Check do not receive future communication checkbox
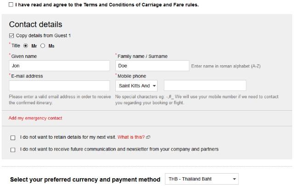 13,150
